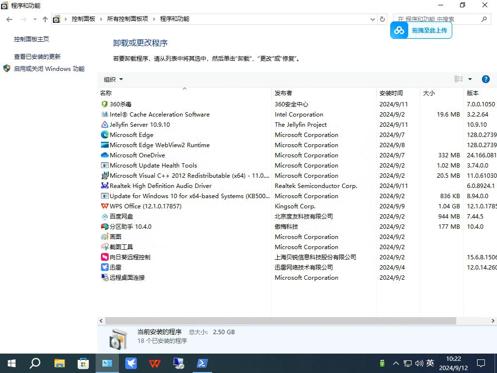Click the 搜索 程序和功能 search box
This screenshot has height=373, width=497.
coord(437,19)
